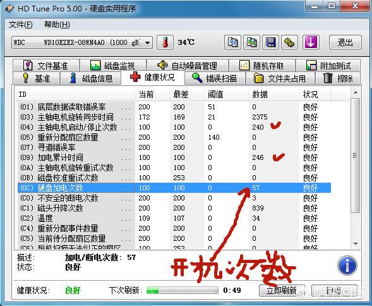Click the green 良好 health status text
Screen dimensions: 372x306
tap(73, 290)
